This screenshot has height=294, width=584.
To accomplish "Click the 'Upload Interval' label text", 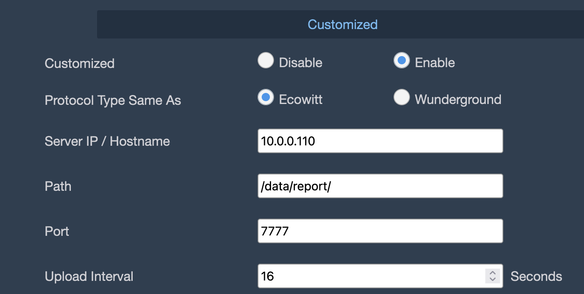I will [89, 276].
